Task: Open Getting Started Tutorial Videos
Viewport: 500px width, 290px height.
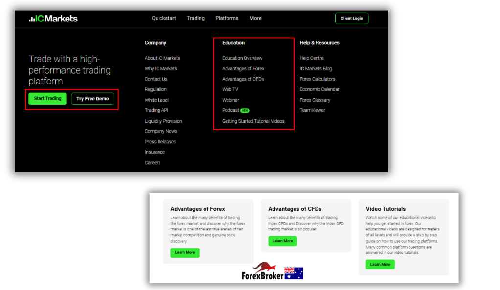Action: (253, 121)
